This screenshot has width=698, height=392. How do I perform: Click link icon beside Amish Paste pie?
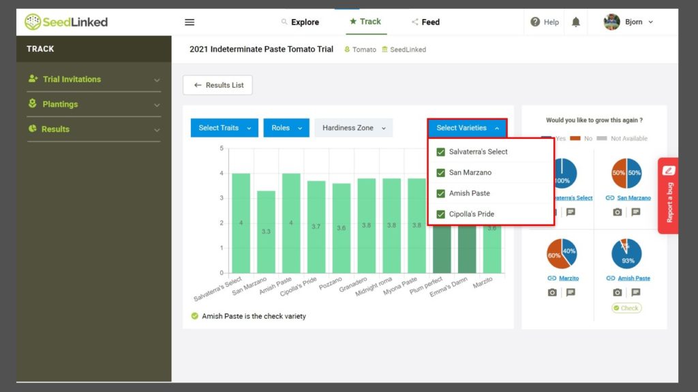pos(610,278)
